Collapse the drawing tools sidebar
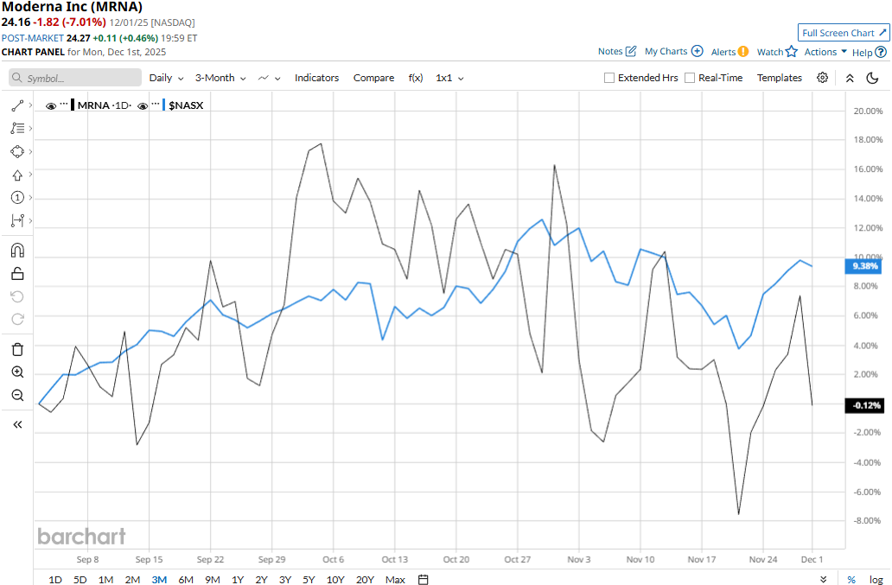Image resolution: width=892 pixels, height=585 pixels. (x=17, y=424)
